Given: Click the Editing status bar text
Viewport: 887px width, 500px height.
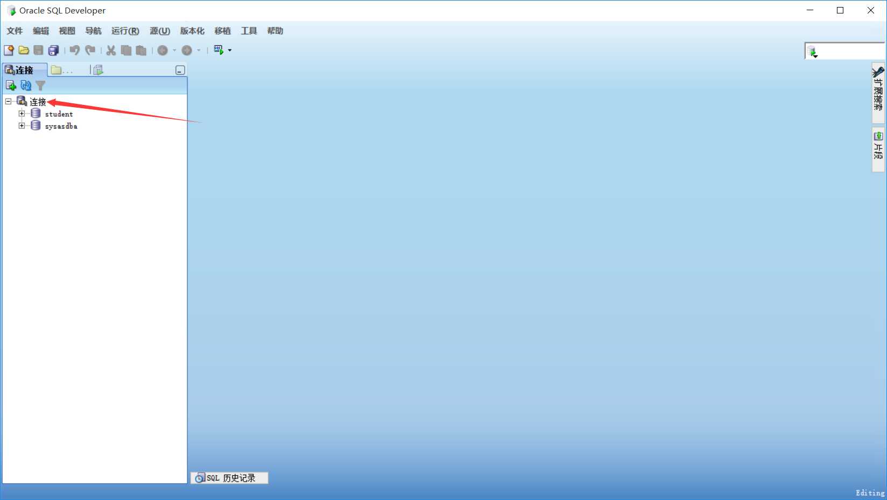Looking at the screenshot, I should click(x=870, y=493).
